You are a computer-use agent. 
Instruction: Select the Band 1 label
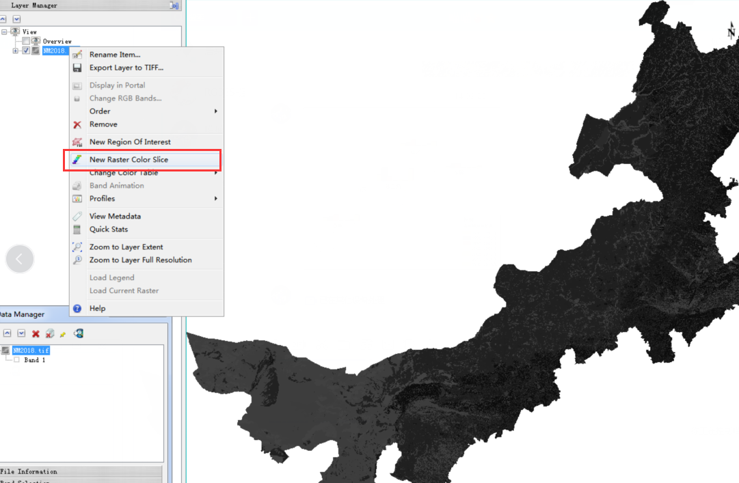pyautogui.click(x=34, y=360)
